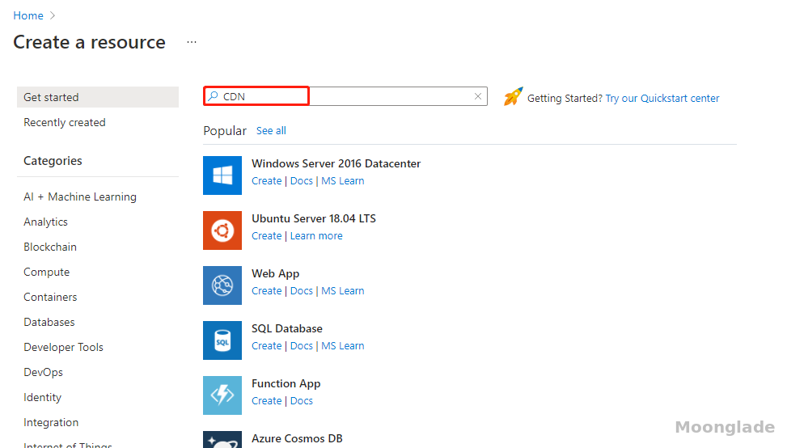Click the magnifier icon in search box
The image size is (787, 448).
(x=214, y=95)
